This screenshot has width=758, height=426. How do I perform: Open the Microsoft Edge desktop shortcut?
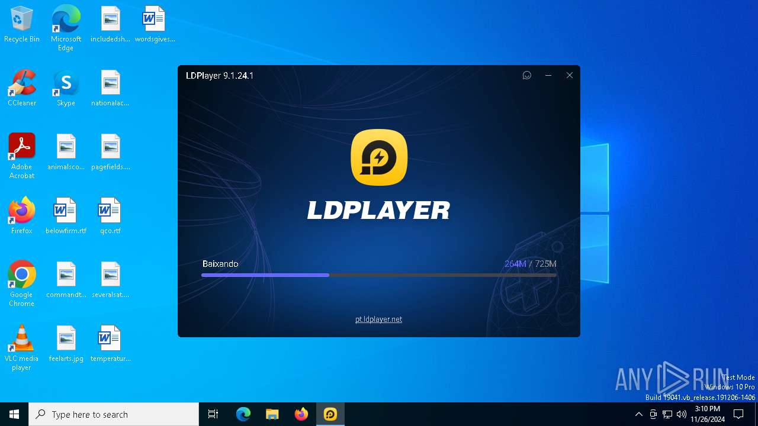tap(66, 28)
